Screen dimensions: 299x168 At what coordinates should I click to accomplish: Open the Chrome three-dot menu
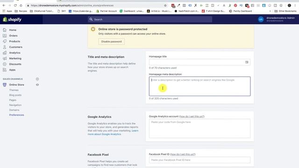295,5
